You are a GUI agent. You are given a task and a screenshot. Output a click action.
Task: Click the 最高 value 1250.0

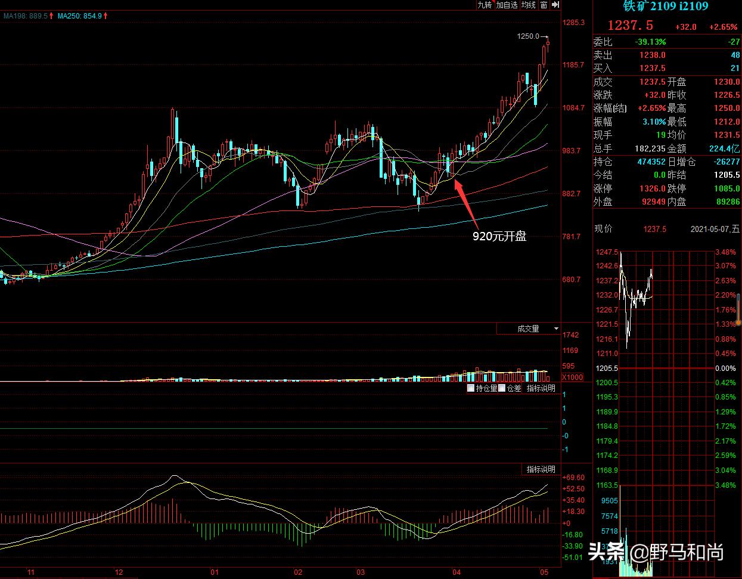(727, 108)
